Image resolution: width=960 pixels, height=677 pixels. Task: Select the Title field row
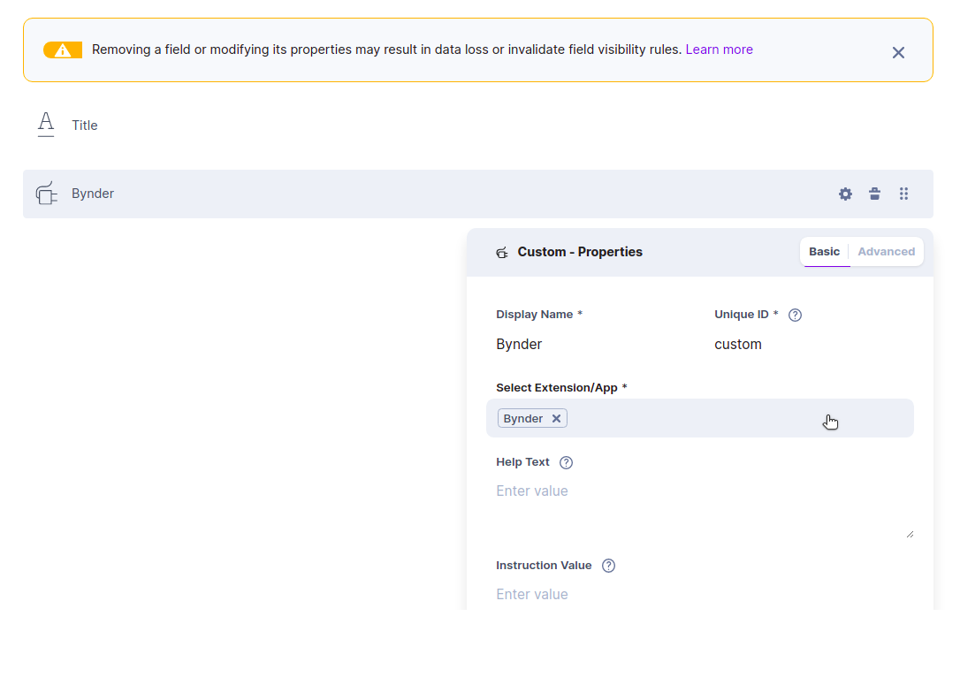pos(478,125)
